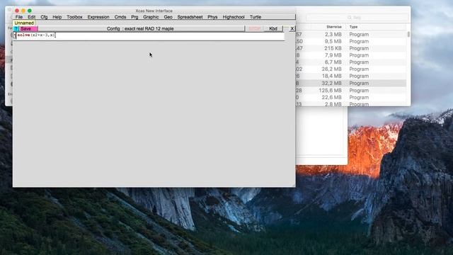Image resolution: width=453 pixels, height=255 pixels.
Task: Click the greyed STOP button
Action: pyautogui.click(x=255, y=28)
